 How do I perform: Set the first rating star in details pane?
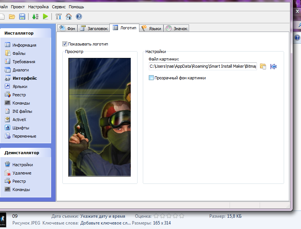click(x=156, y=216)
